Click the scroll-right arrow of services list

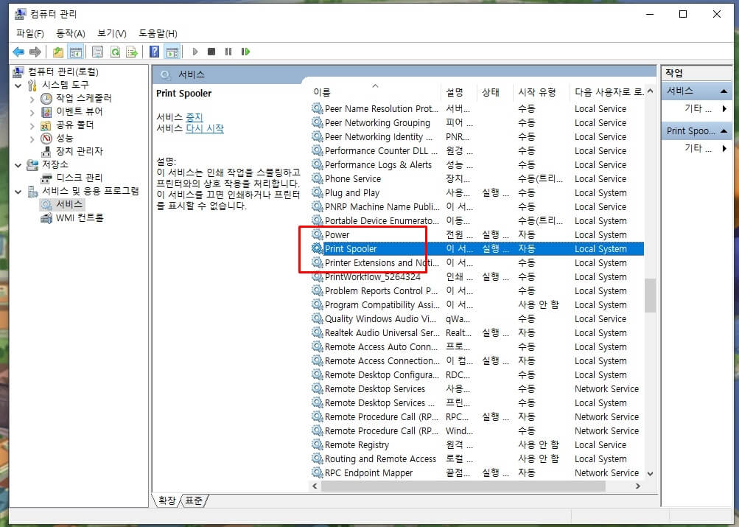637,486
